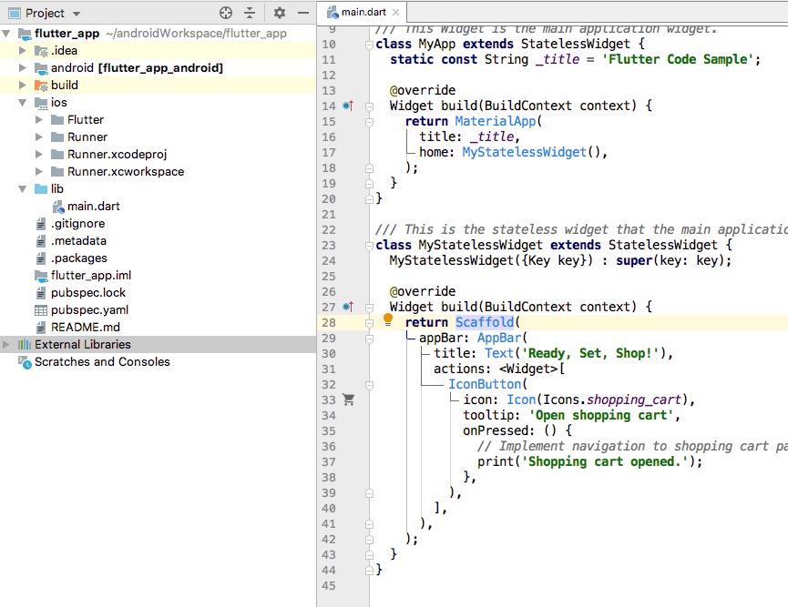Open README.md from the project tree
This screenshot has height=607, width=788.
84,327
